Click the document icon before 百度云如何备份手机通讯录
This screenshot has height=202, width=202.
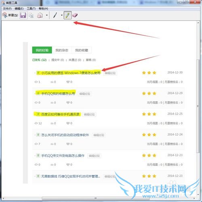tap(38, 114)
